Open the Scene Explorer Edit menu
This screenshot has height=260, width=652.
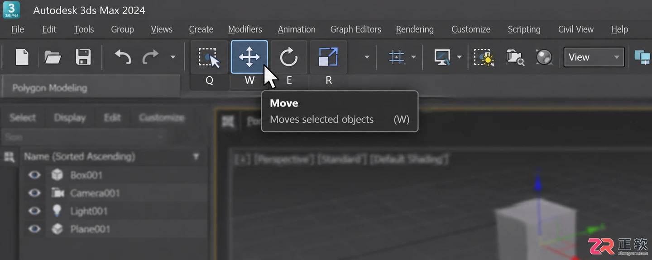click(112, 118)
